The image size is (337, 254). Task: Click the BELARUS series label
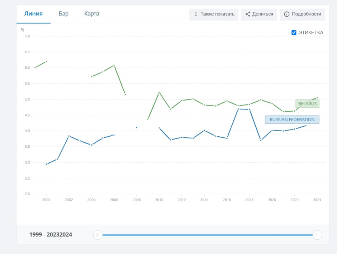307,104
